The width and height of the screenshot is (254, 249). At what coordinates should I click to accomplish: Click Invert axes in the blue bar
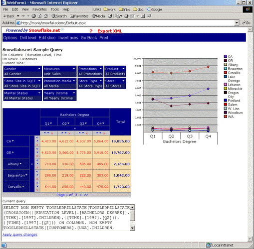click(68, 38)
